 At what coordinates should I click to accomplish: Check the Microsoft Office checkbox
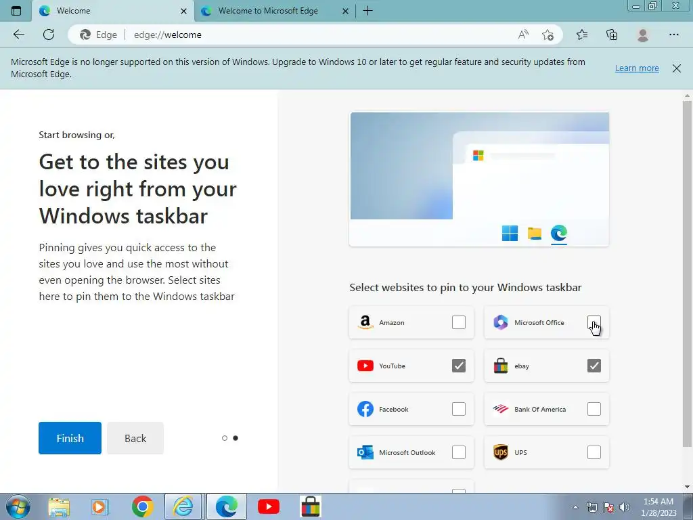pyautogui.click(x=594, y=322)
